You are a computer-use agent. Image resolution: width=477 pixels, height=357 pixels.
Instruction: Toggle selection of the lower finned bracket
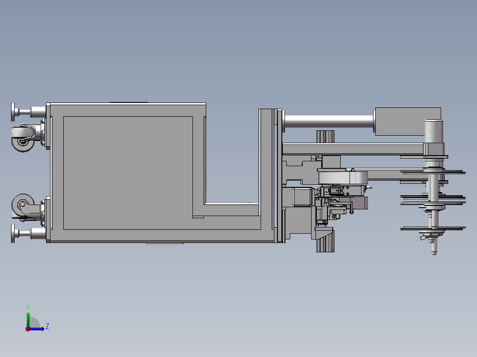[324, 245]
